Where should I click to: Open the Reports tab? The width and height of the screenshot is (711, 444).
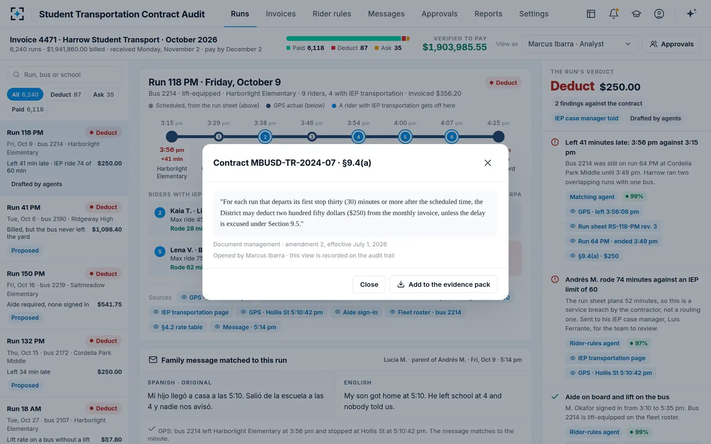click(488, 14)
